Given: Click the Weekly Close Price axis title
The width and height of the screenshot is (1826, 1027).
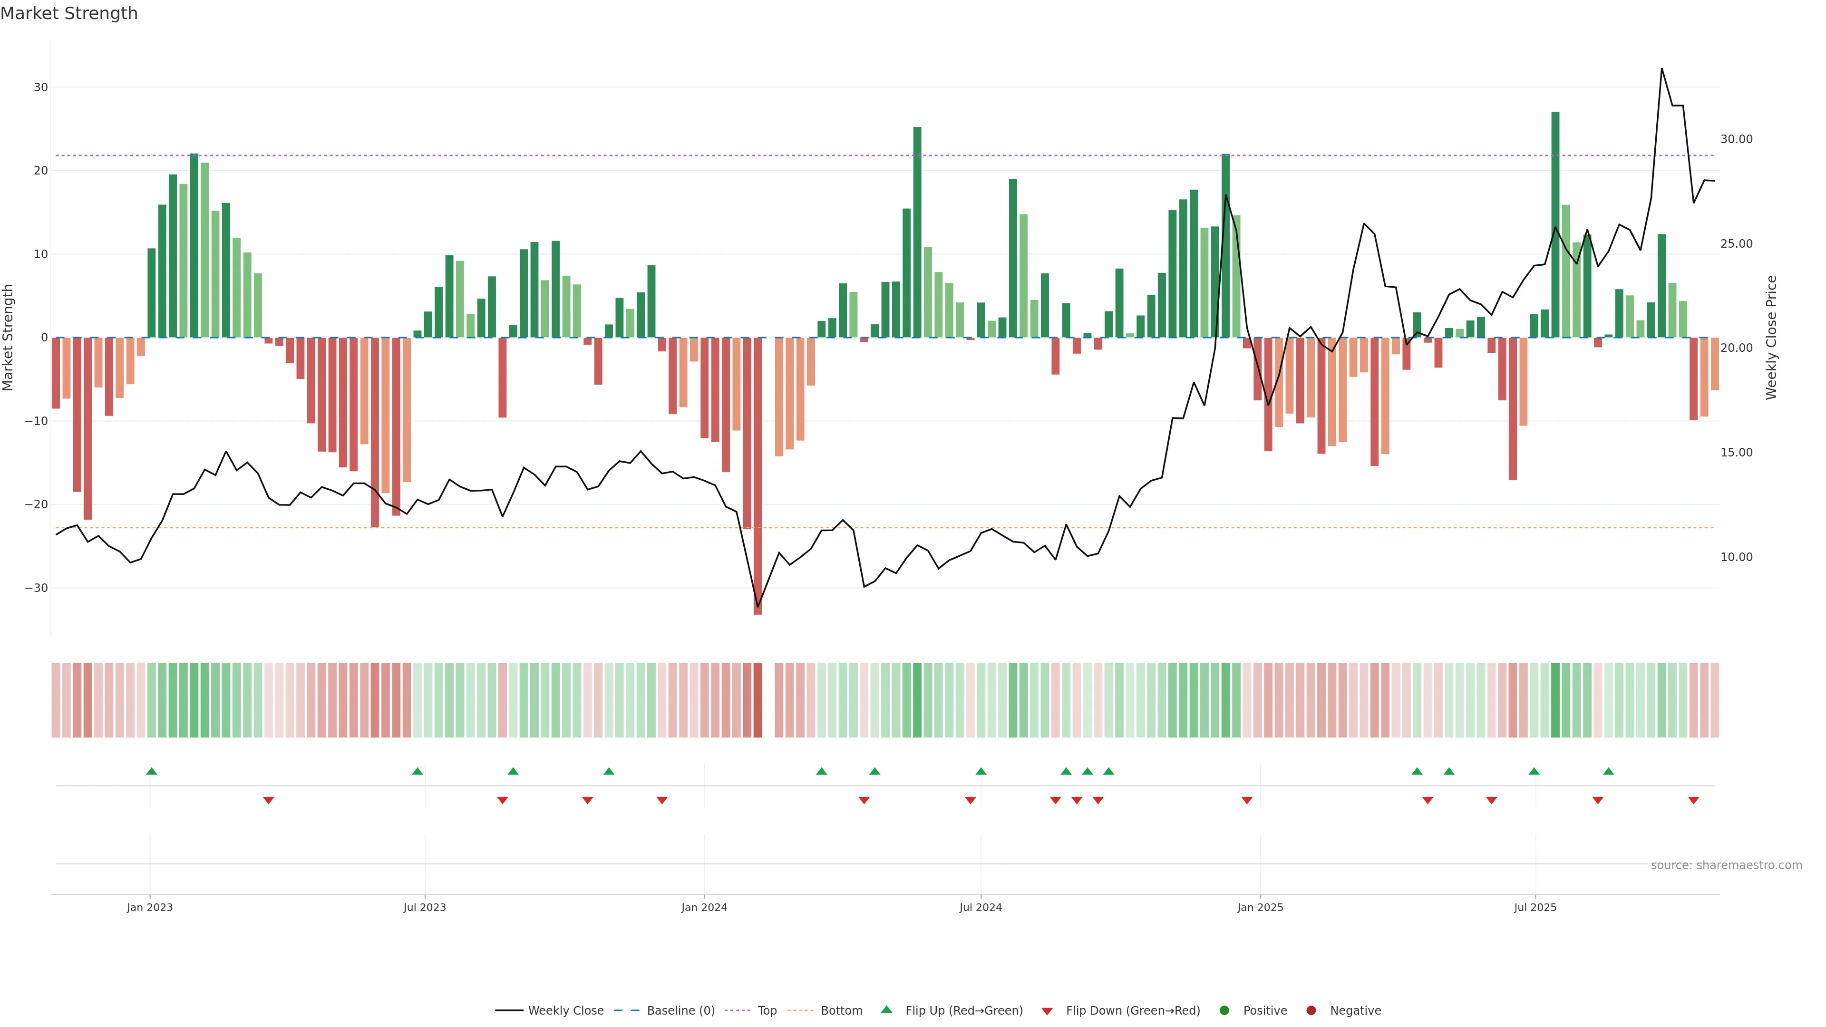Looking at the screenshot, I should [1771, 338].
